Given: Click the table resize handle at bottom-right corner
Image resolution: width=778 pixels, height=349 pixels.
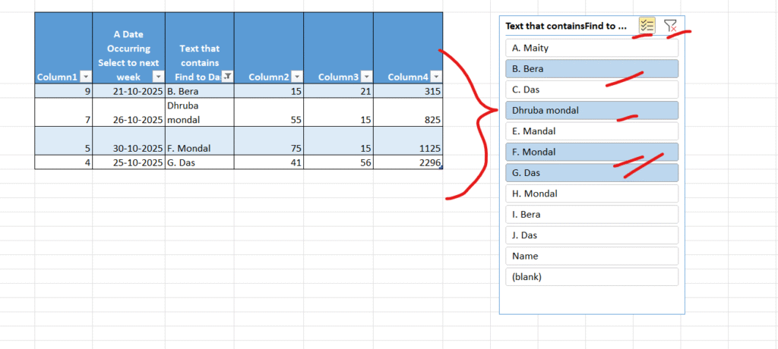Looking at the screenshot, I should (441, 168).
